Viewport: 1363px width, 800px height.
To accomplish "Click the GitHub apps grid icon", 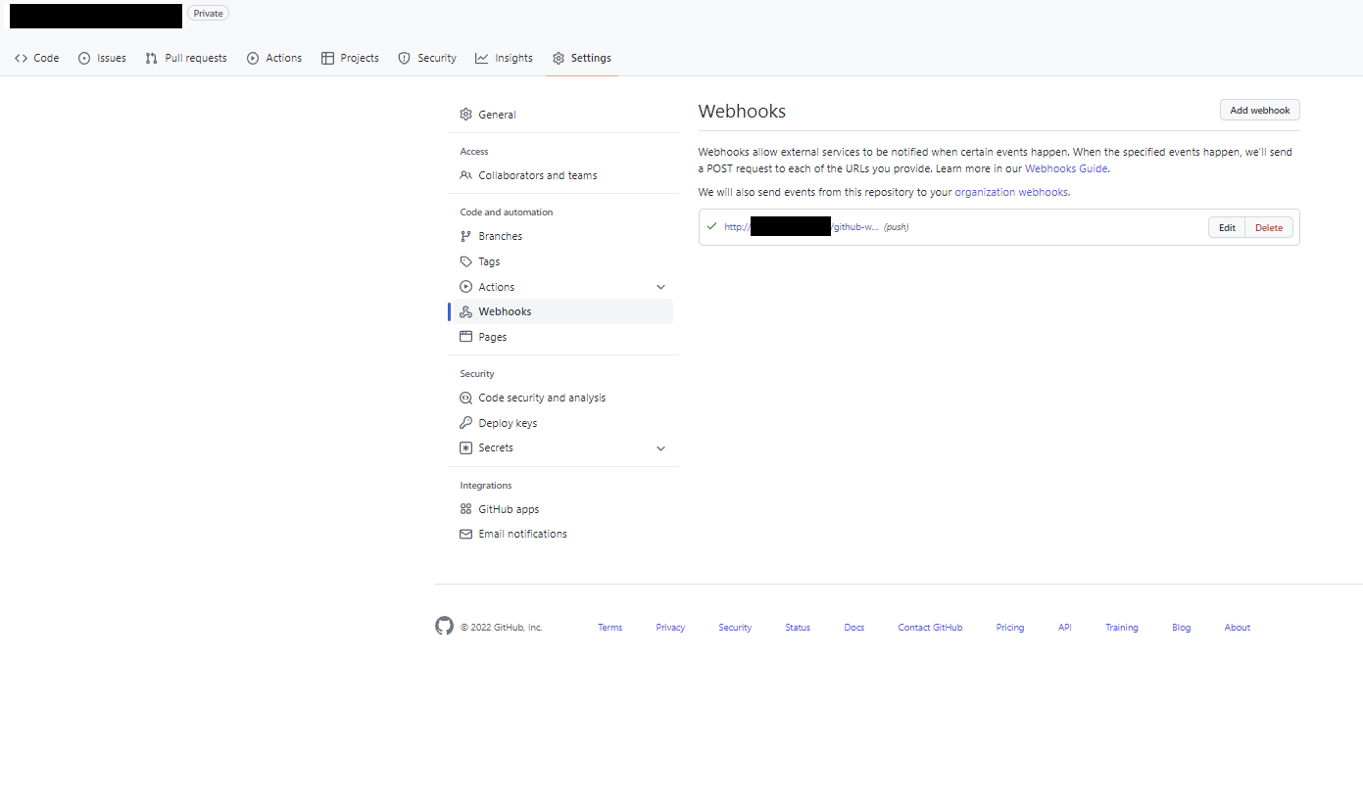I will click(466, 509).
